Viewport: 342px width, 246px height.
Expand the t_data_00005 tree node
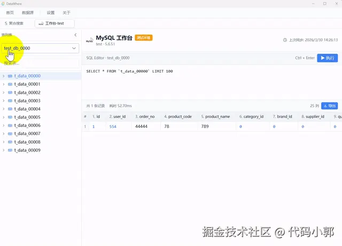pos(4,117)
